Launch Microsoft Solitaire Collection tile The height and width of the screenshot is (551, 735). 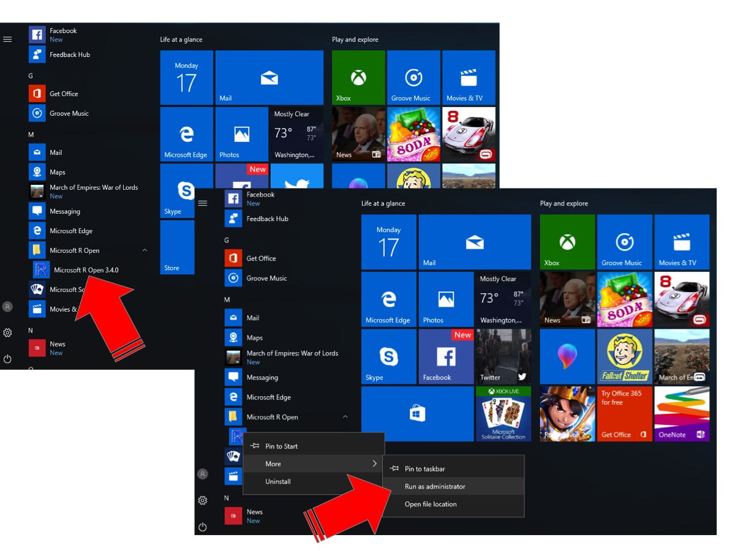click(502, 413)
